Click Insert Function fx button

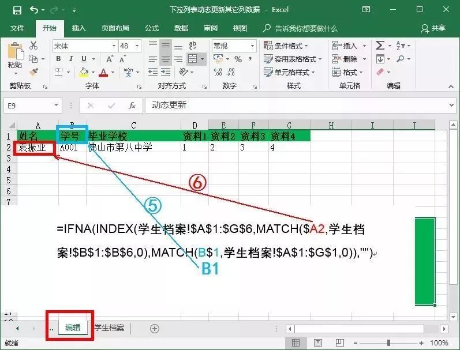click(x=132, y=106)
